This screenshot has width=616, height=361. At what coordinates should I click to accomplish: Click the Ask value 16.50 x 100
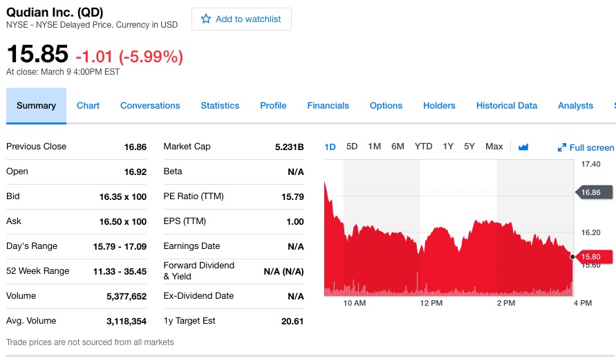[x=123, y=221]
